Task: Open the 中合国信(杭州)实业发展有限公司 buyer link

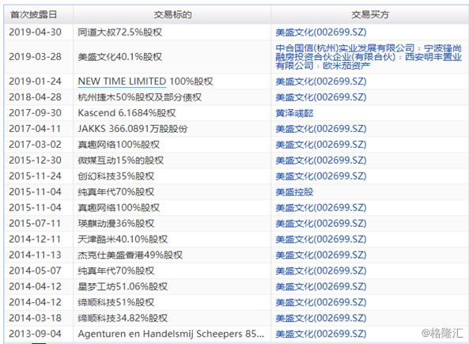Action: click(345, 48)
